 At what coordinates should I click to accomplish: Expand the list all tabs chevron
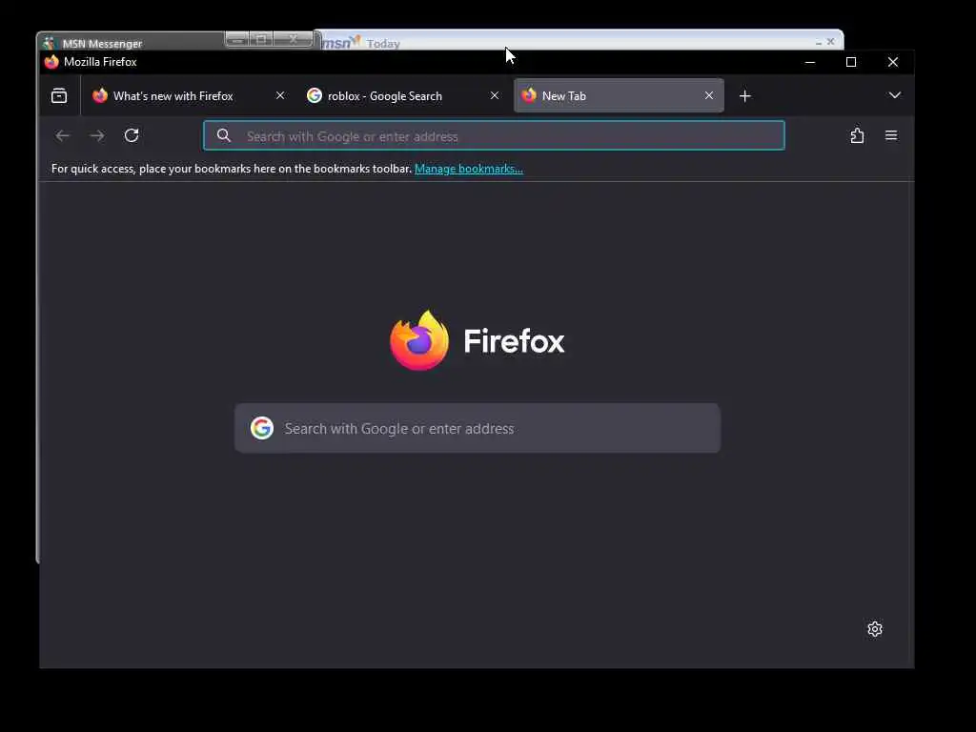click(894, 95)
